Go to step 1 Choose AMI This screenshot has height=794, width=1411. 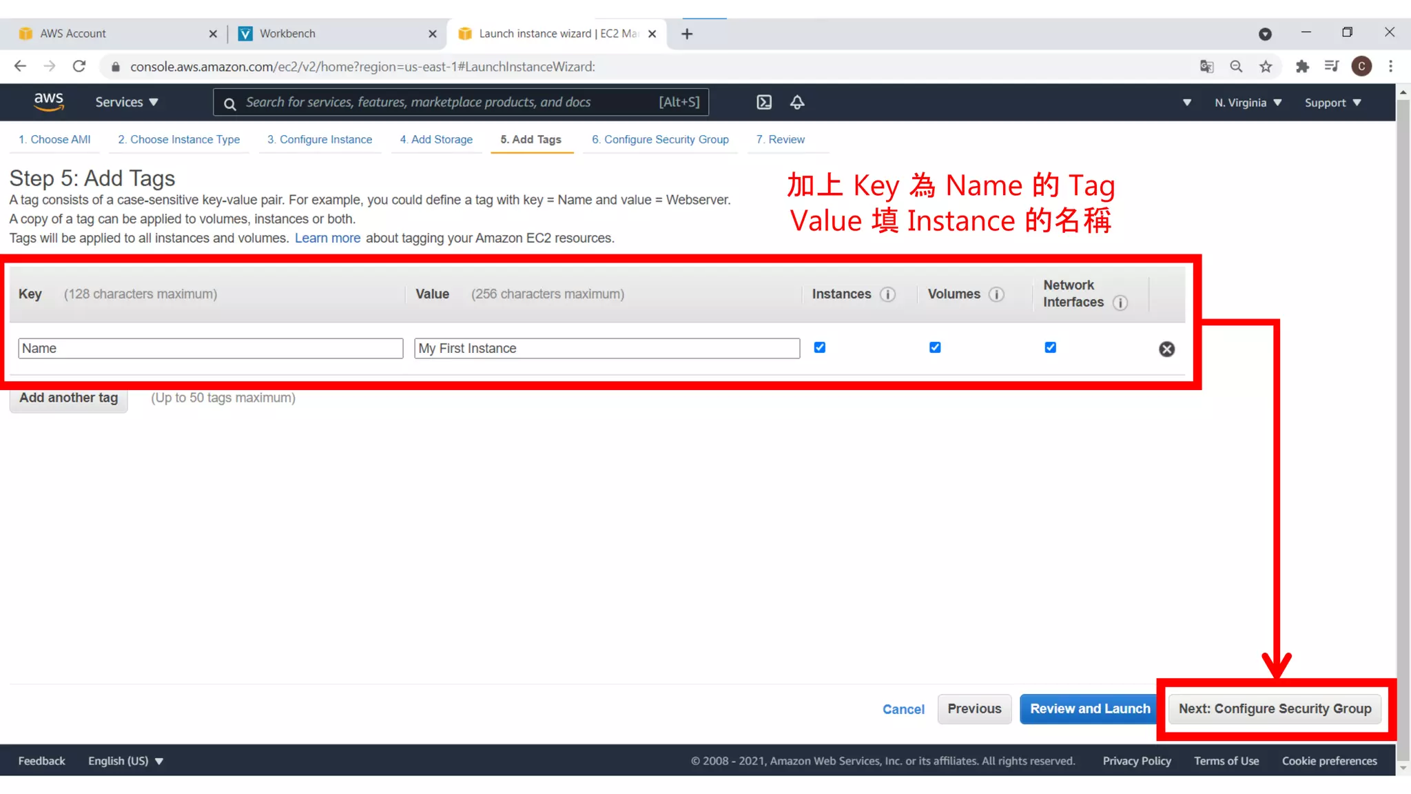click(x=54, y=139)
